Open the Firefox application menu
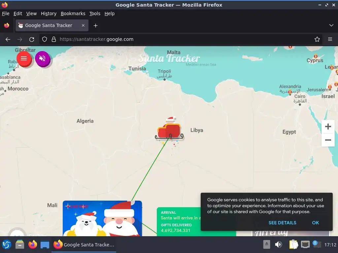 330,40
